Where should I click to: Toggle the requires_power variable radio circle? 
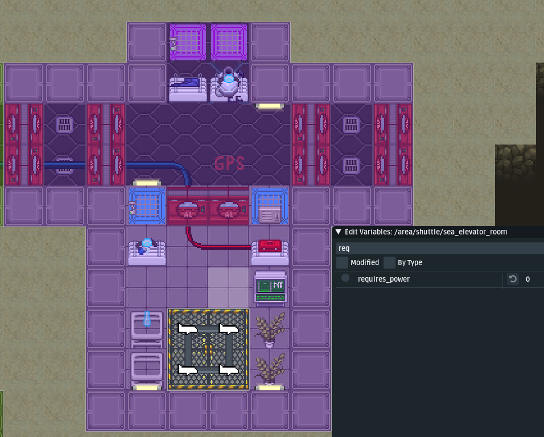click(345, 278)
